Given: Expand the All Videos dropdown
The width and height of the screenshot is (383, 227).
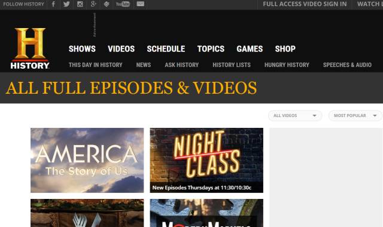Looking at the screenshot, I should [x=295, y=115].
